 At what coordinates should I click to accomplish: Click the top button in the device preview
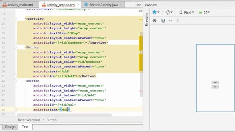[x=215, y=82]
